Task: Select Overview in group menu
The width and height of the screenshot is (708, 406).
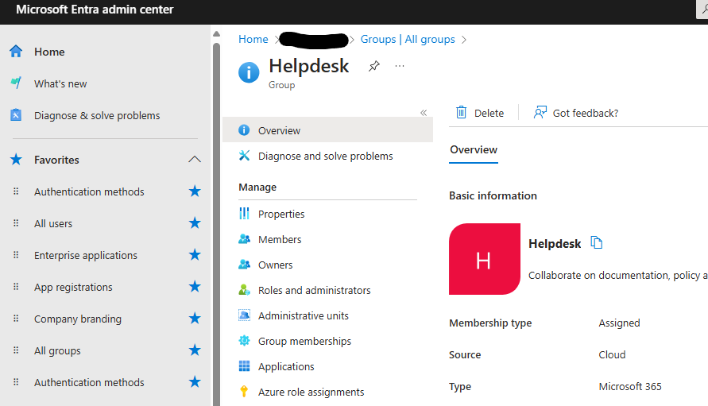Action: tap(328, 130)
